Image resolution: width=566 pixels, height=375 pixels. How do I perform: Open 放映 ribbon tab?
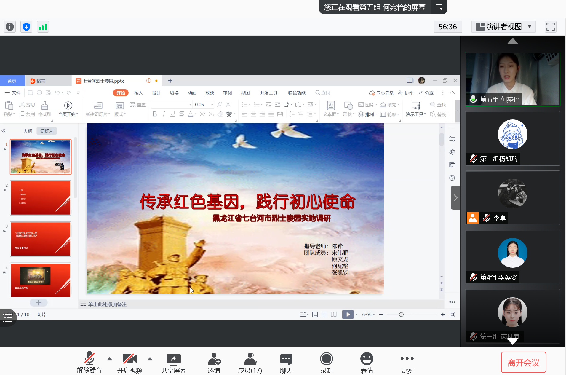[x=210, y=93]
